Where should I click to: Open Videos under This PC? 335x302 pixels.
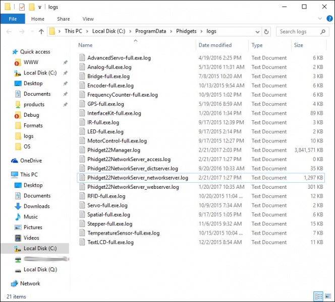click(31, 238)
